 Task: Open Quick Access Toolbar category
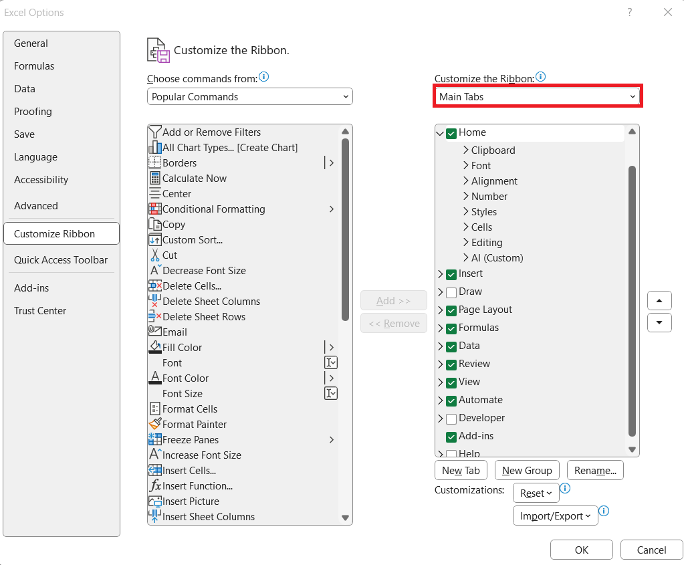61,259
